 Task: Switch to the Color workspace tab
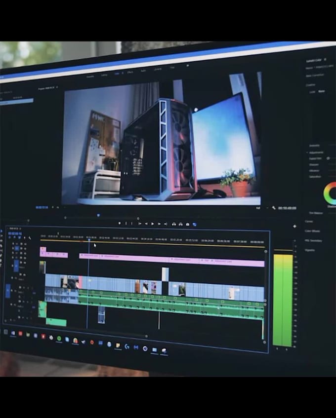[117, 74]
